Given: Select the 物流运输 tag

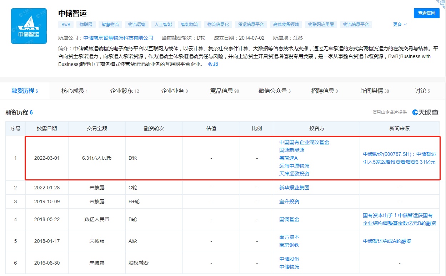Looking at the screenshot, I should (x=137, y=25).
